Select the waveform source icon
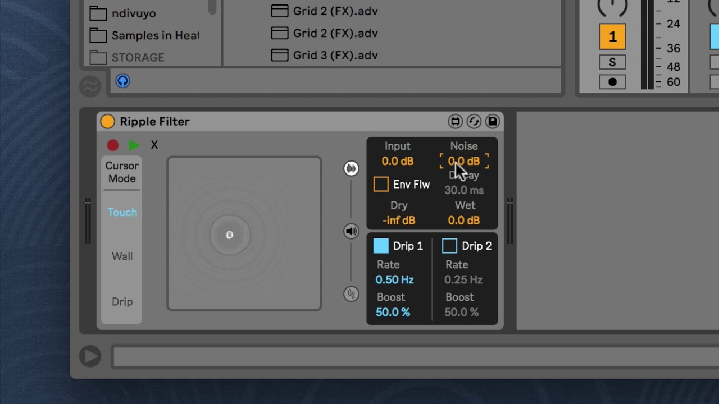Screen dimensions: 719x404 [351, 168]
